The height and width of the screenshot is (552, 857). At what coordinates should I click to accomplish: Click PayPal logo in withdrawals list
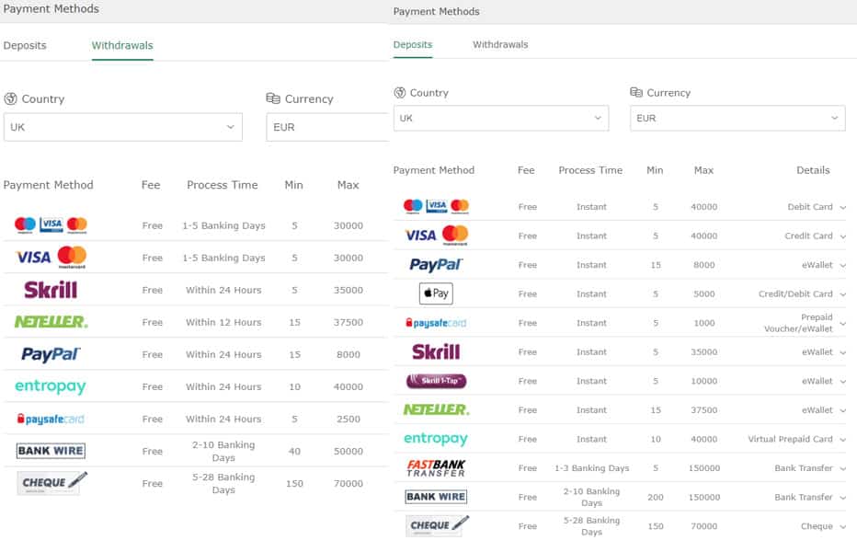pos(51,354)
